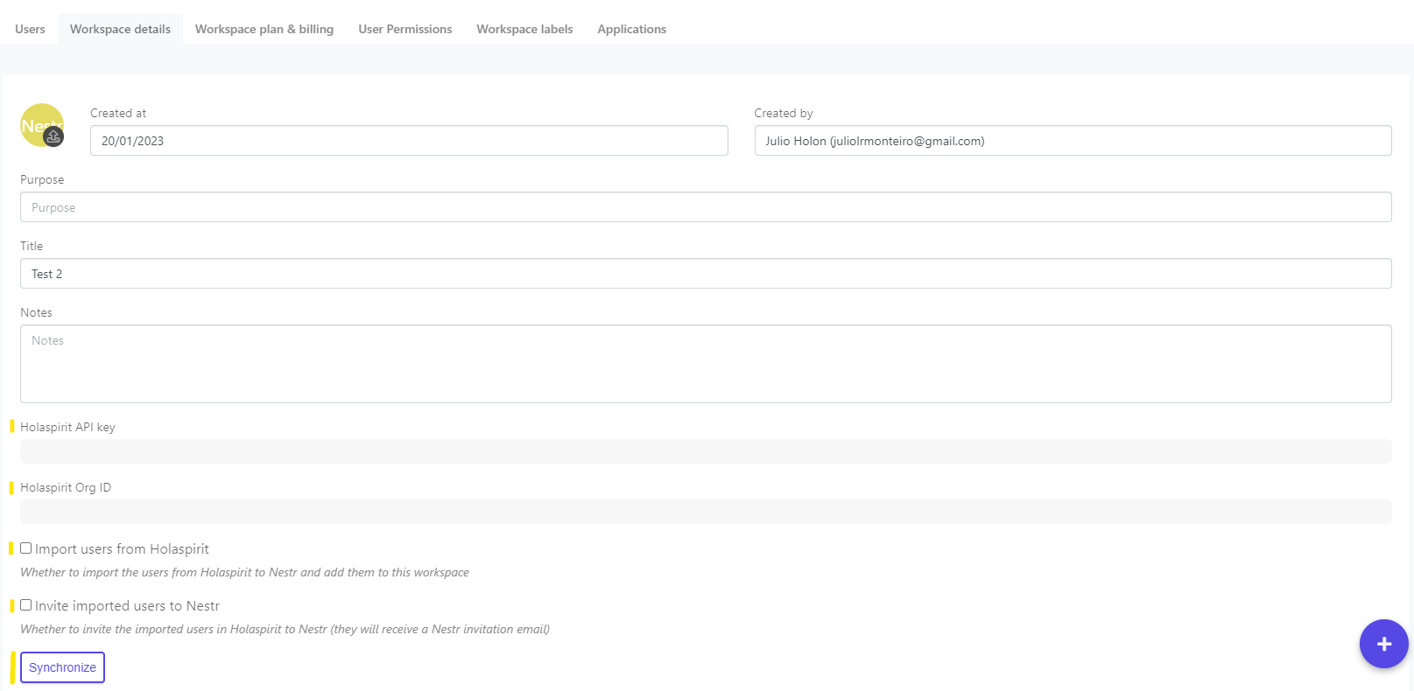Select the Workspace details tab
Viewport: 1414px width, 691px height.
(x=120, y=29)
